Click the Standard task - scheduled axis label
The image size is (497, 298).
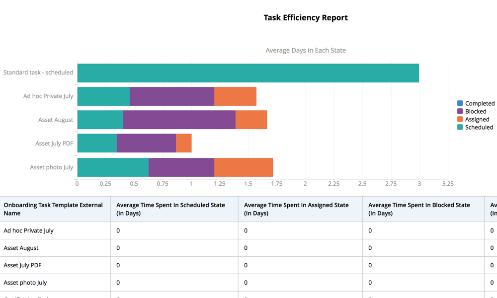[x=38, y=73]
